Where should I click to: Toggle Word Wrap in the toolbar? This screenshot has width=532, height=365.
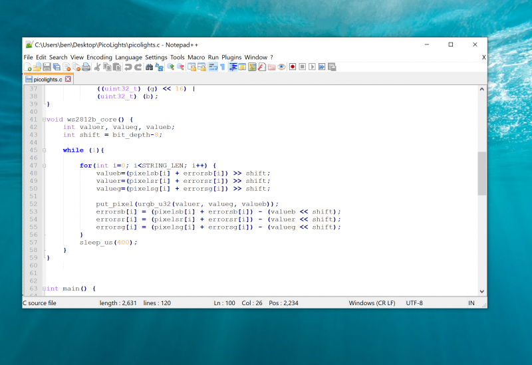212,67
